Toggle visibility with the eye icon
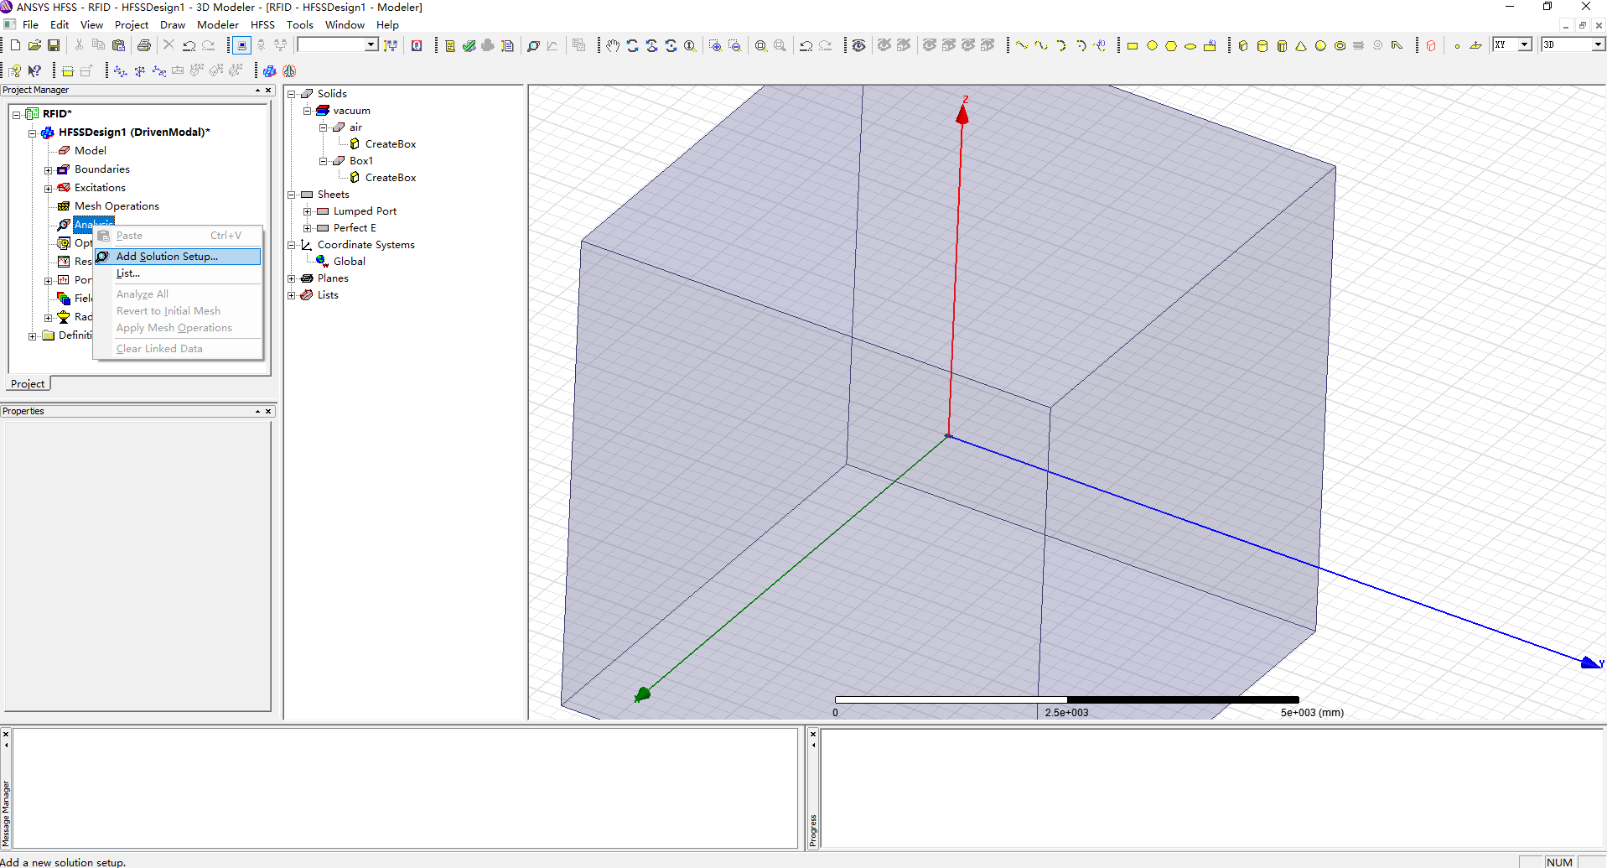The height and width of the screenshot is (868, 1607). point(858,46)
